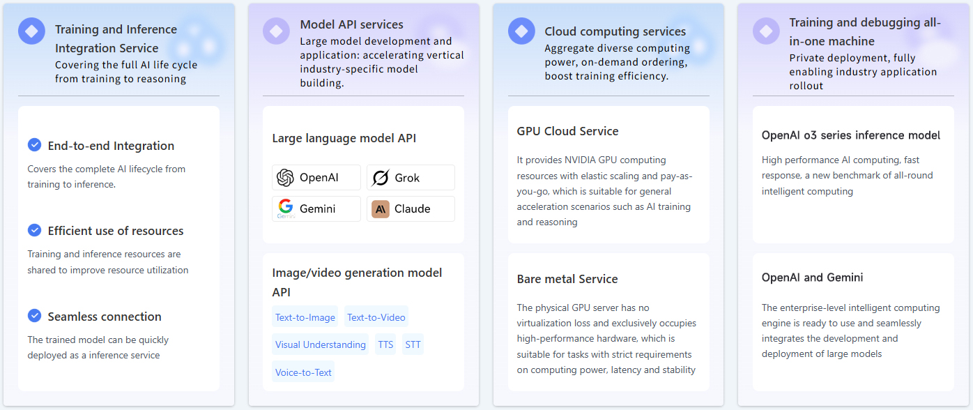Click the End-to-end Integration checkmark
The width and height of the screenshot is (973, 410).
[34, 145]
